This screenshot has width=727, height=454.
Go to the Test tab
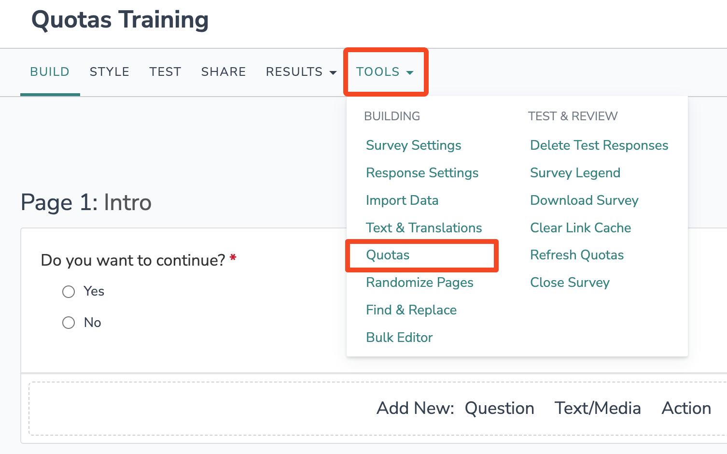click(165, 72)
